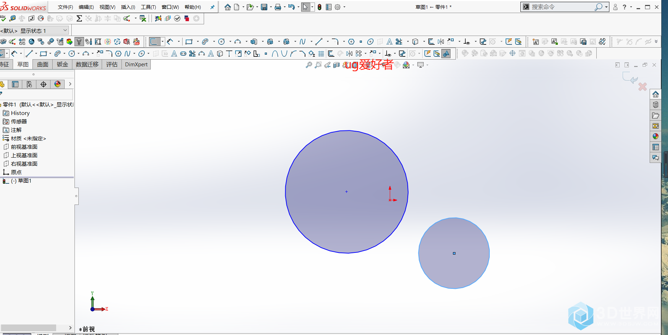Screen dimensions: 668x335
Task: Open Appearances color ball in task pane
Action: tap(656, 136)
